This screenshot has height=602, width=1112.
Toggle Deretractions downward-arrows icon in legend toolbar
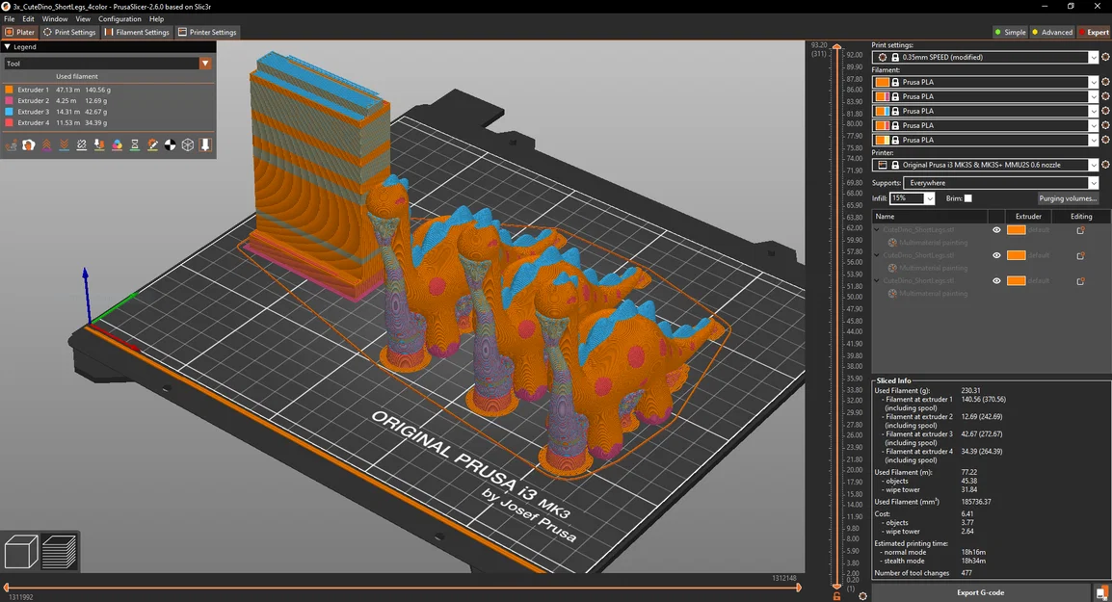(64, 144)
